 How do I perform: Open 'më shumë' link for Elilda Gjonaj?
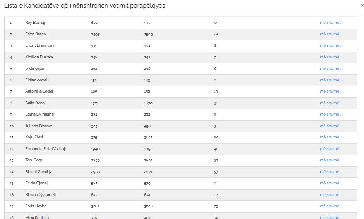331,183
